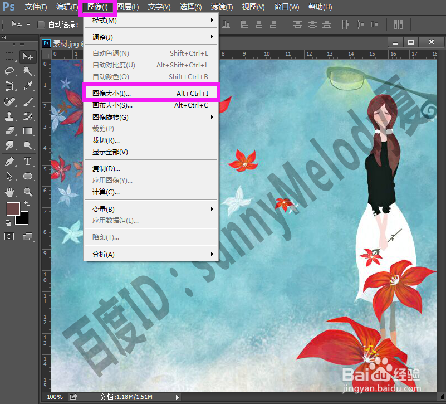This screenshot has width=446, height=404.
Task: Enable the 自动选择 checkbox
Action: 41,25
